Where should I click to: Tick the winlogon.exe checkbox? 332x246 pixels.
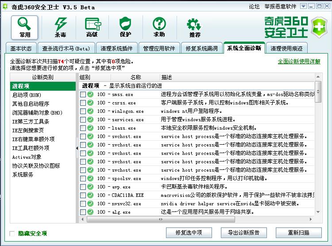(x=83, y=111)
